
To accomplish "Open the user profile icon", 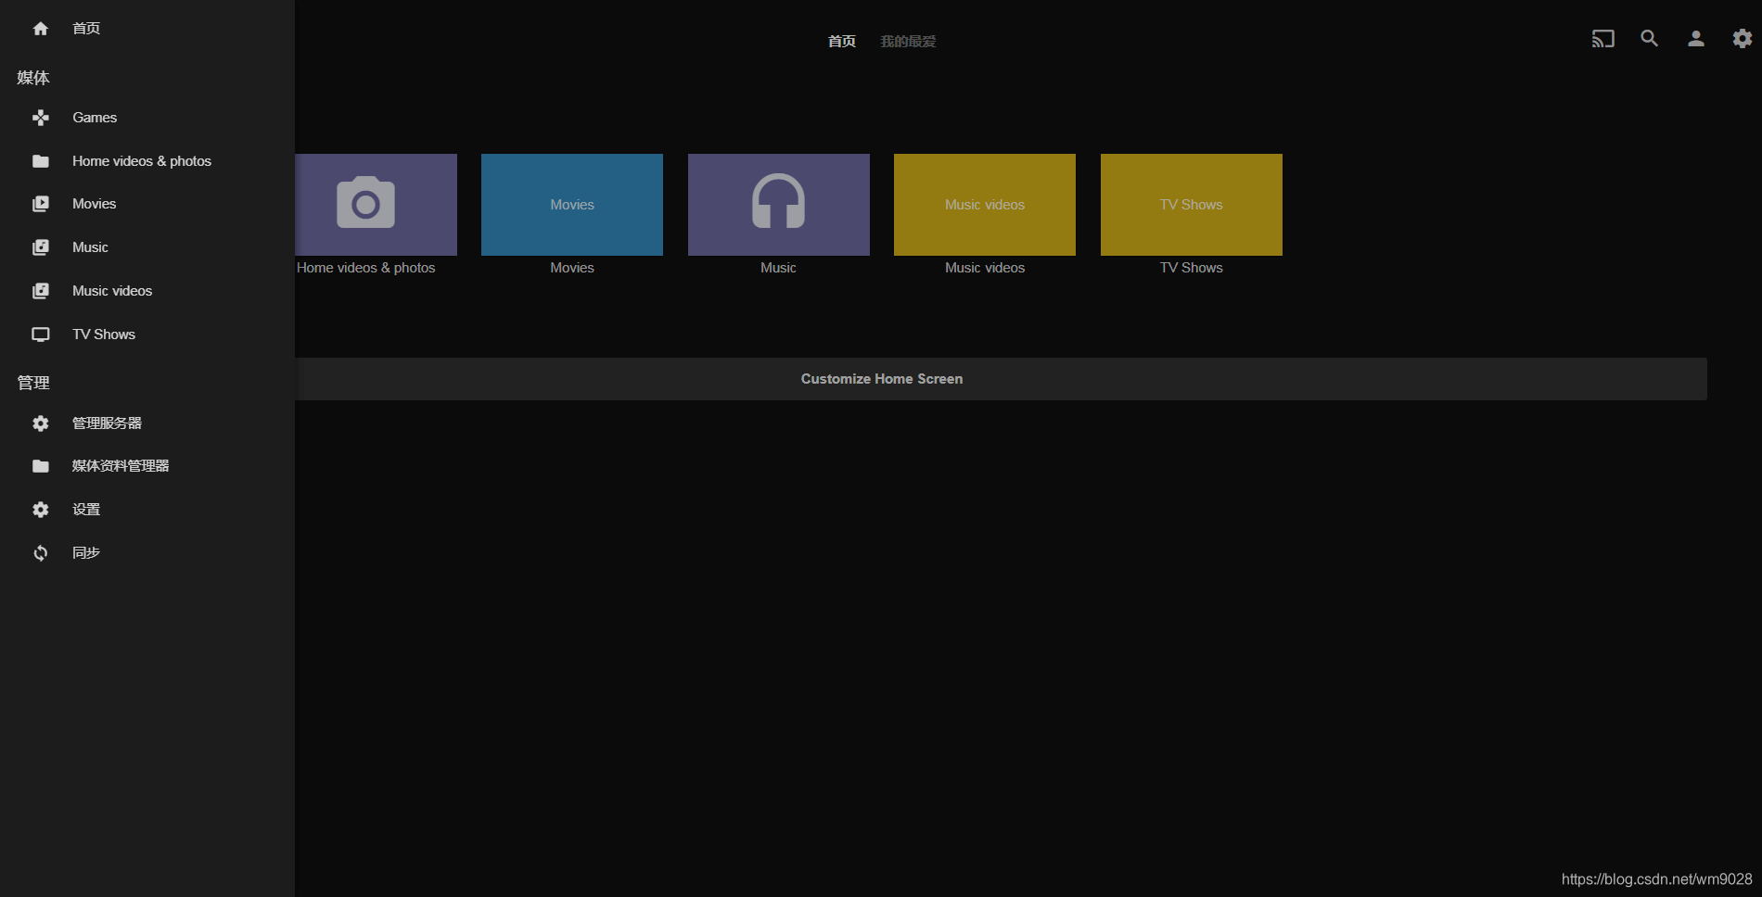I will point(1696,39).
